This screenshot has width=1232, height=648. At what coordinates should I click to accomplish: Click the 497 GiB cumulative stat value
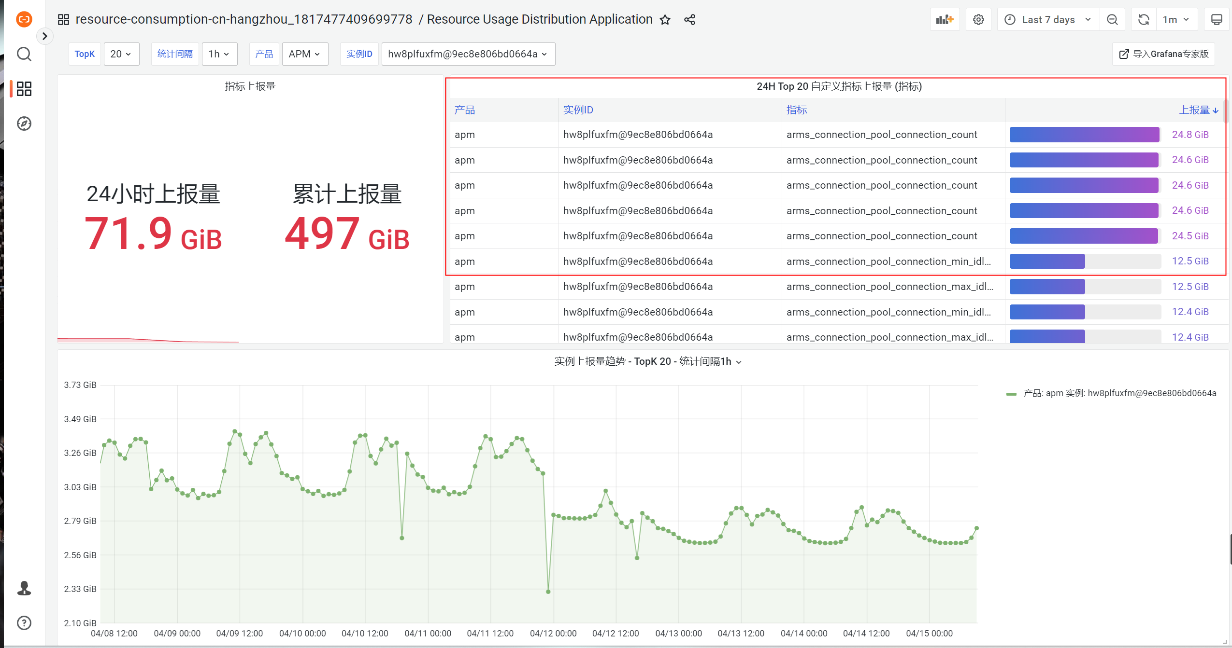coord(347,234)
